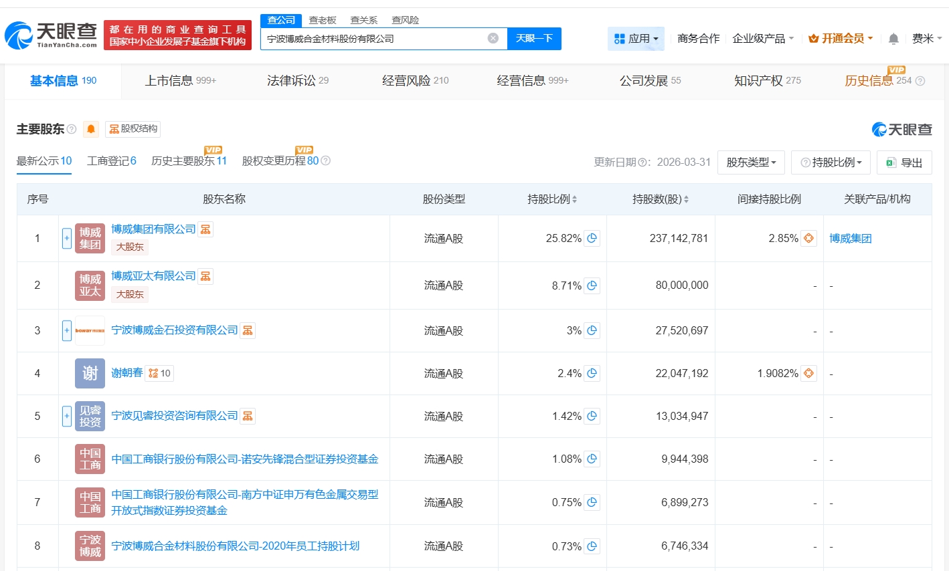Expand row for 宁波博威金石投资有限公司
The width and height of the screenshot is (949, 571).
tap(67, 330)
